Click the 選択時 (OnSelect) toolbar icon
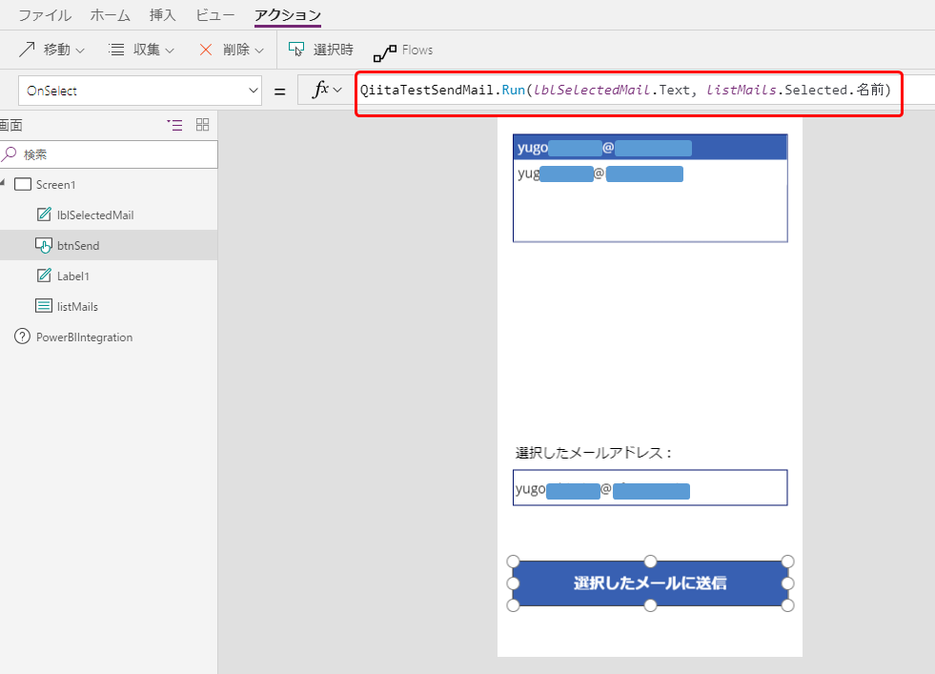Screen dimensions: 935x674 point(298,50)
